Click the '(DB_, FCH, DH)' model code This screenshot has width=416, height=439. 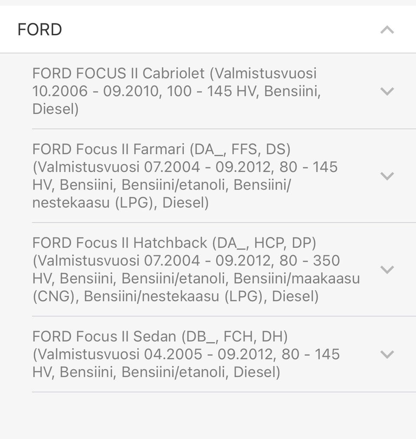[x=234, y=337]
